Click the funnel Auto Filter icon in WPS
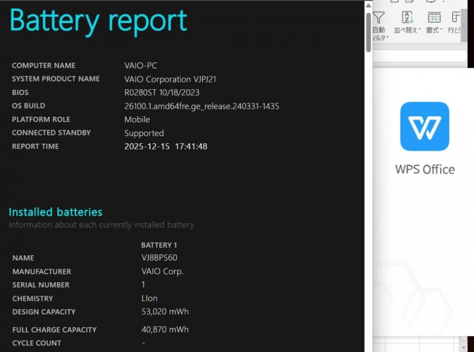Screen dimensions: 474x352 click(378, 18)
